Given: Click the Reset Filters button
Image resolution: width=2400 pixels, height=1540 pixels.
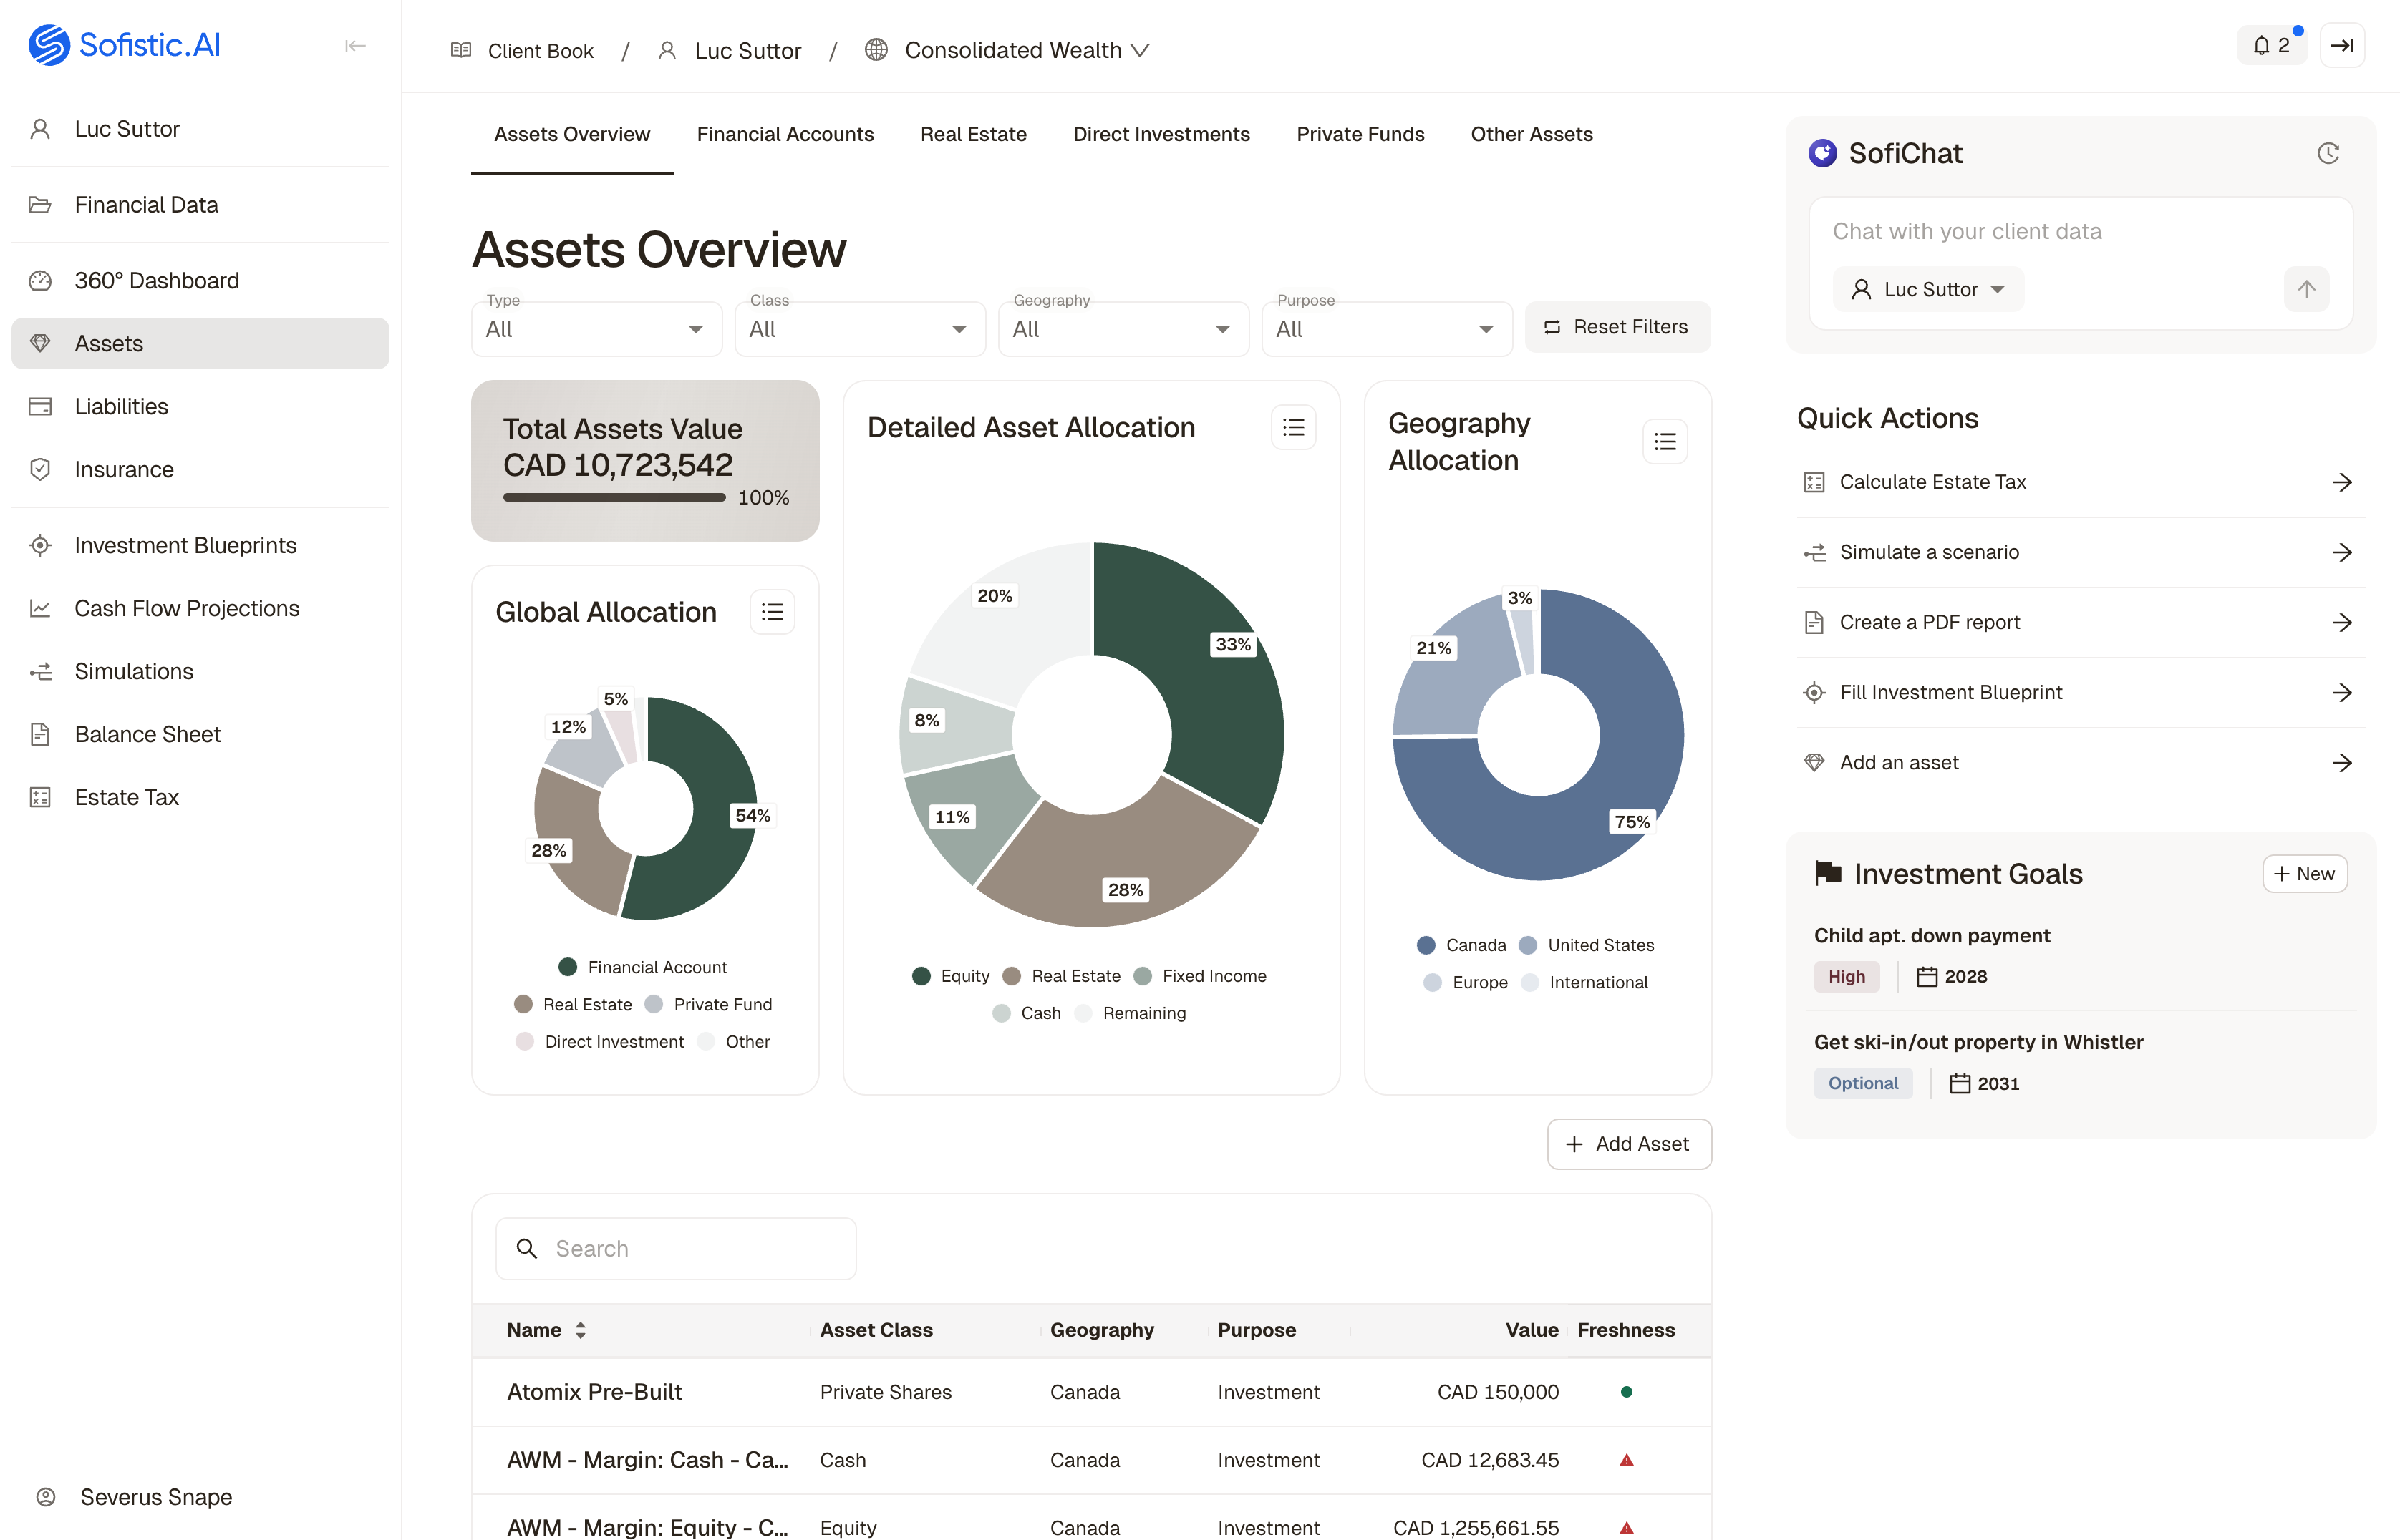Looking at the screenshot, I should 1617,327.
